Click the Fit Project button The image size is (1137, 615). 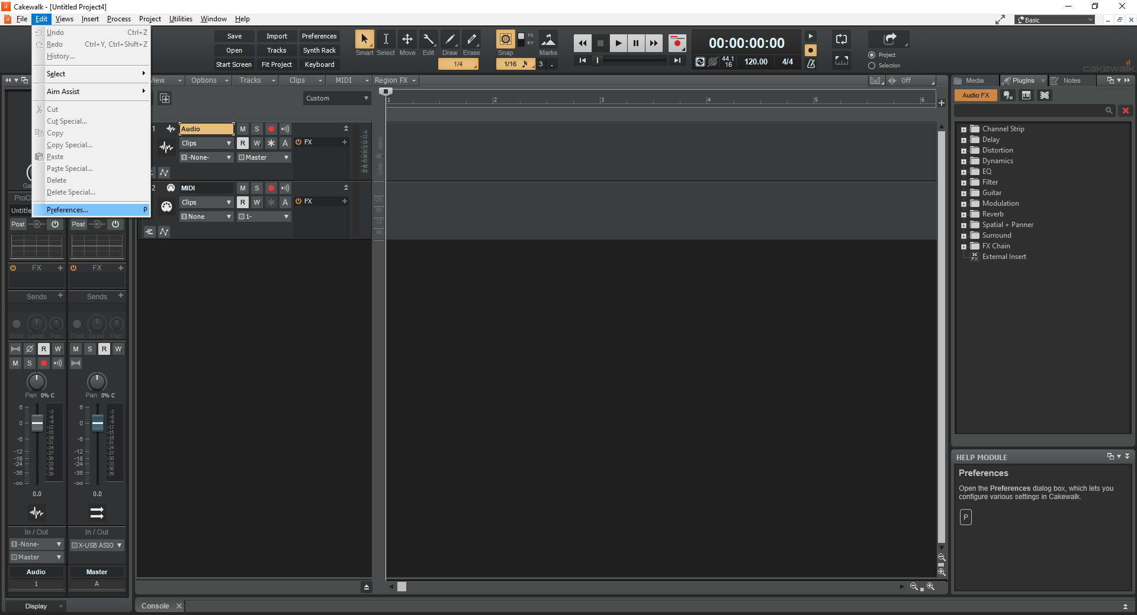277,64
